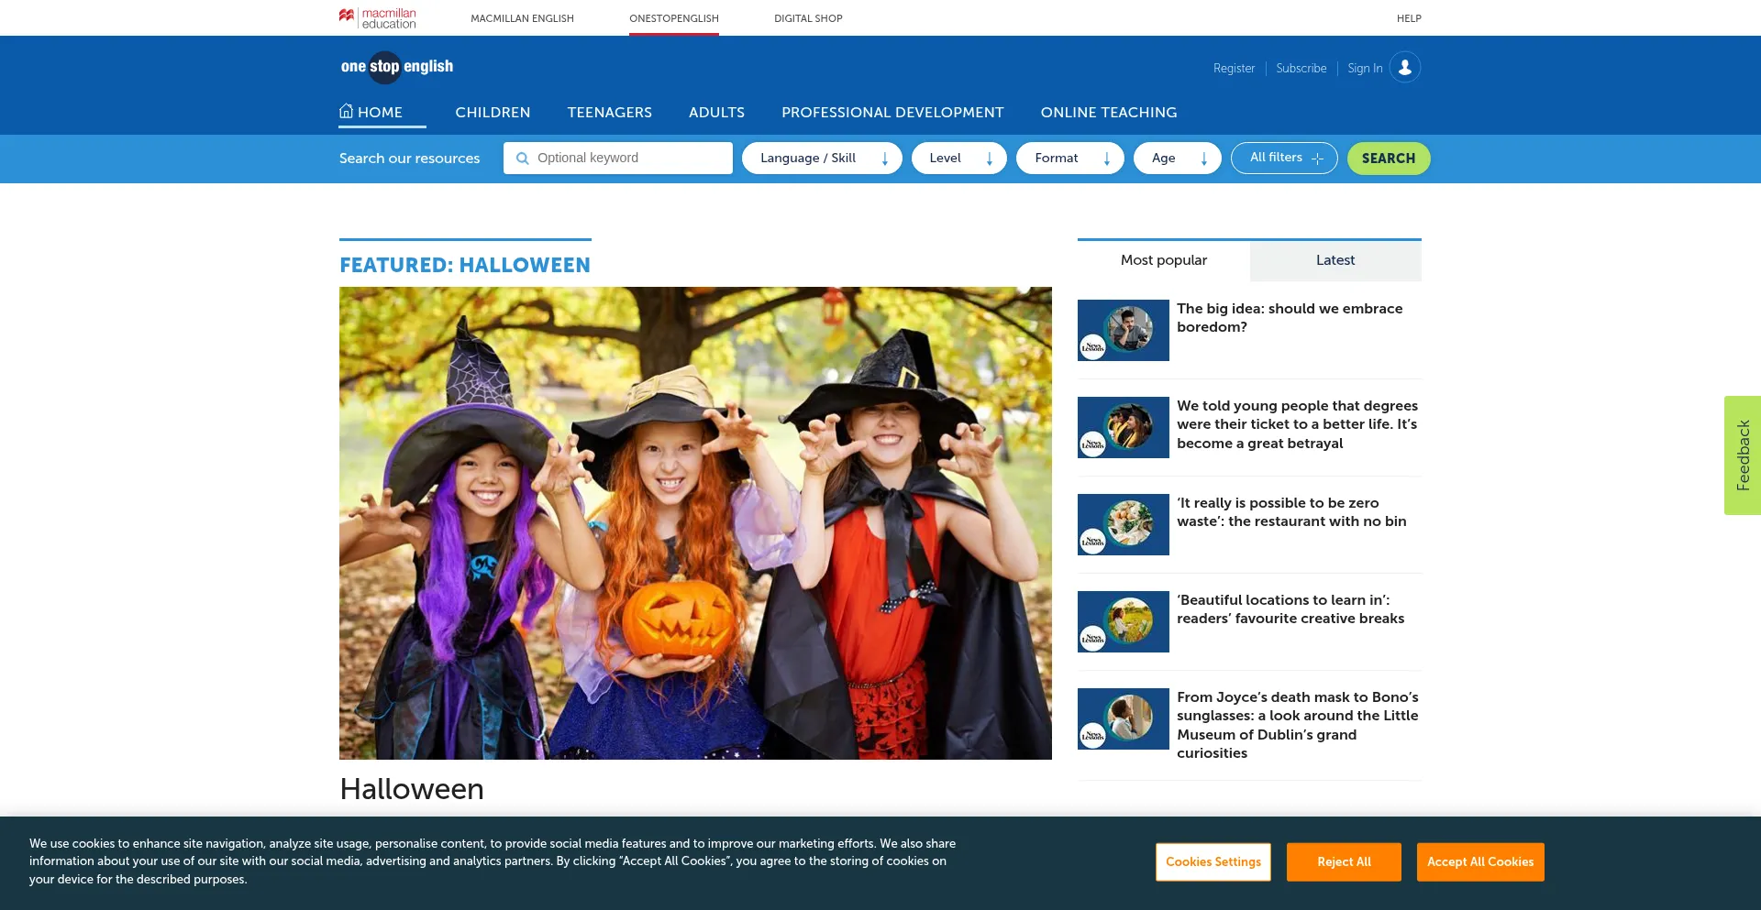
Task: Open the Feedback side tab
Action: [x=1743, y=455]
